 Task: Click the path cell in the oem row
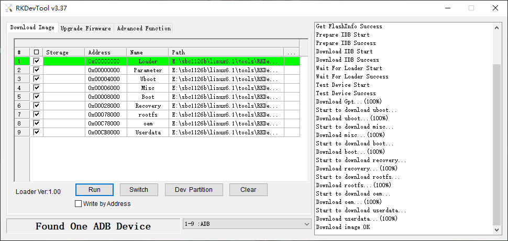point(226,123)
